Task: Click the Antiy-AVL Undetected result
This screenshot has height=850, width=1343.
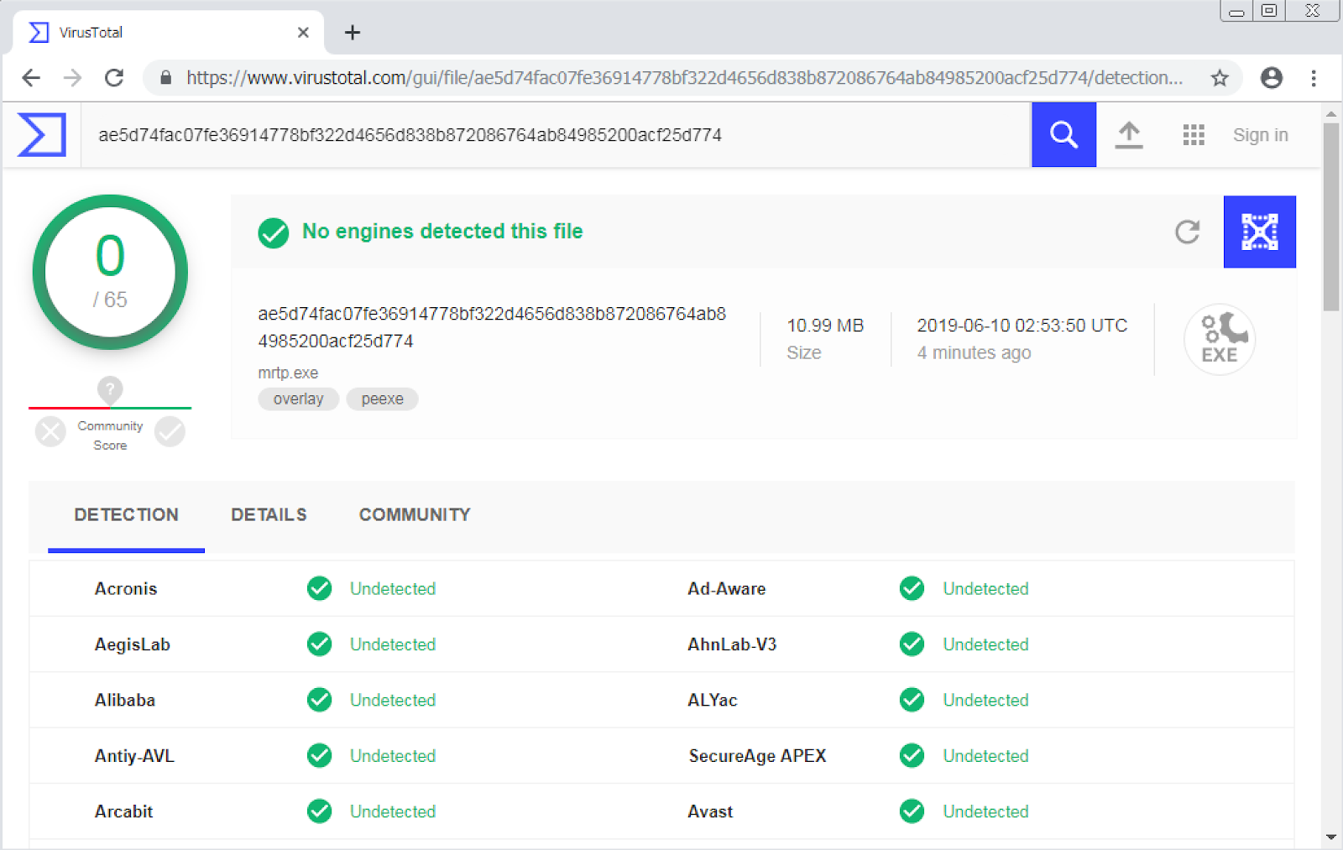Action: pos(393,756)
